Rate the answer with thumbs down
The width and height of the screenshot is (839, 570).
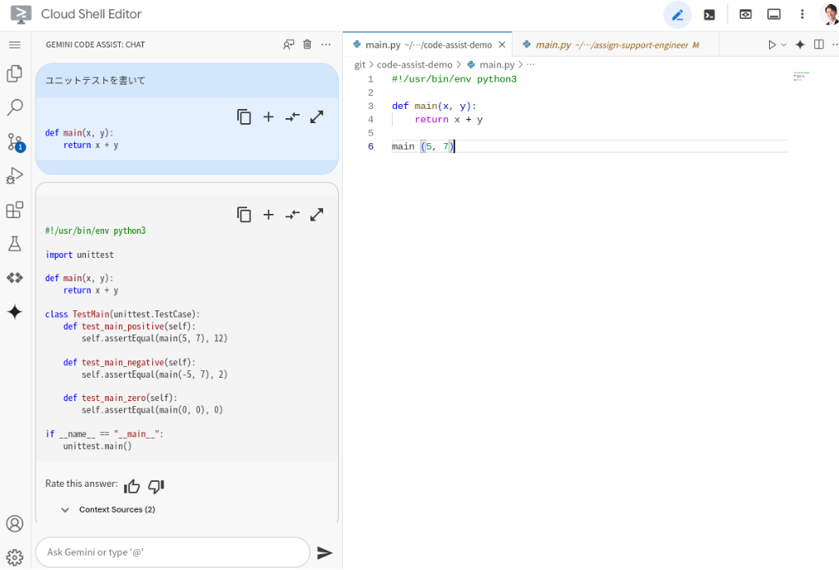[x=156, y=486]
